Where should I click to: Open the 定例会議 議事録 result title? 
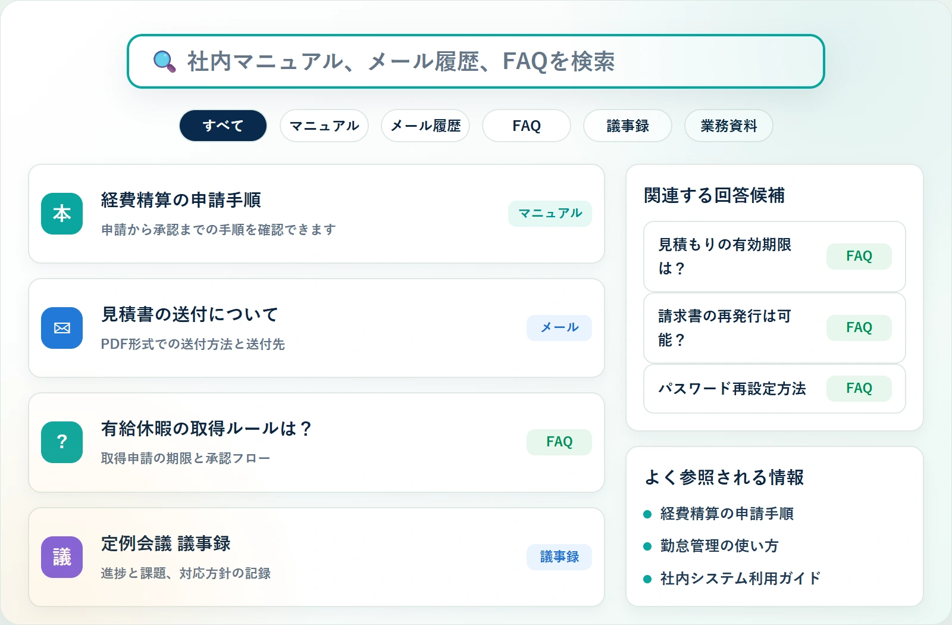[x=165, y=543]
